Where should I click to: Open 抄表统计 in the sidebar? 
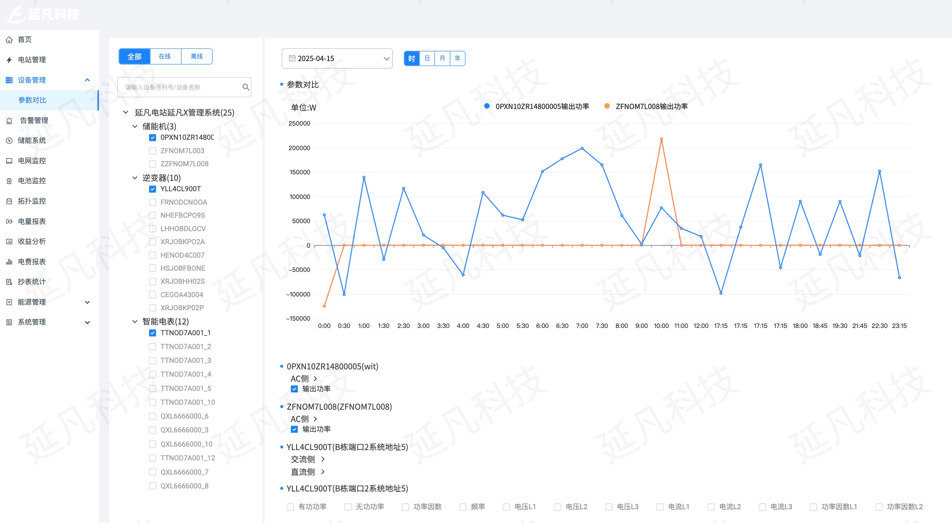pyautogui.click(x=32, y=282)
